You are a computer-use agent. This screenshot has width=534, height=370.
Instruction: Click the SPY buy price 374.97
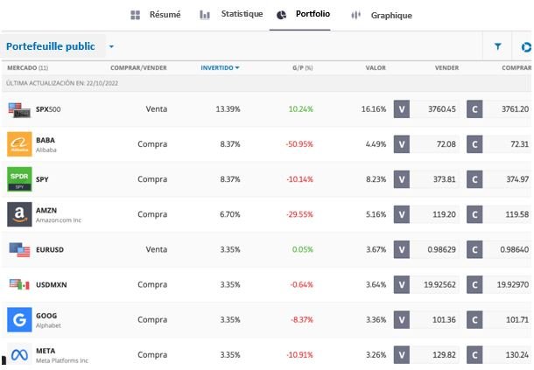(517, 179)
